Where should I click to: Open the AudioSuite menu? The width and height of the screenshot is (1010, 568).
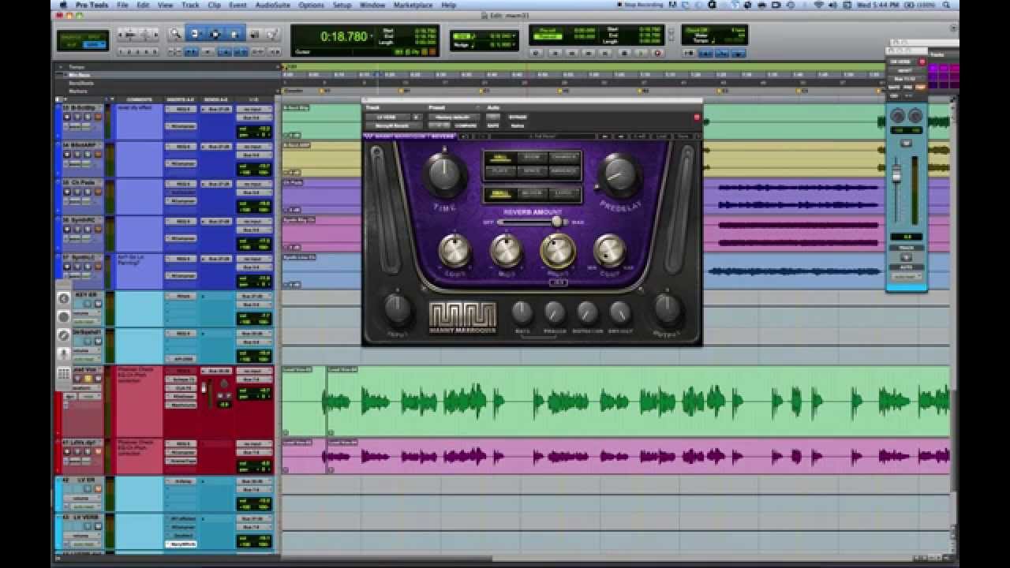click(271, 5)
